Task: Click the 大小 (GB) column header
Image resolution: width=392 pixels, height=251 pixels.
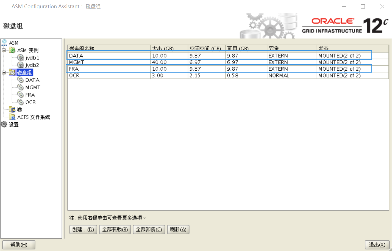Action: [x=169, y=48]
